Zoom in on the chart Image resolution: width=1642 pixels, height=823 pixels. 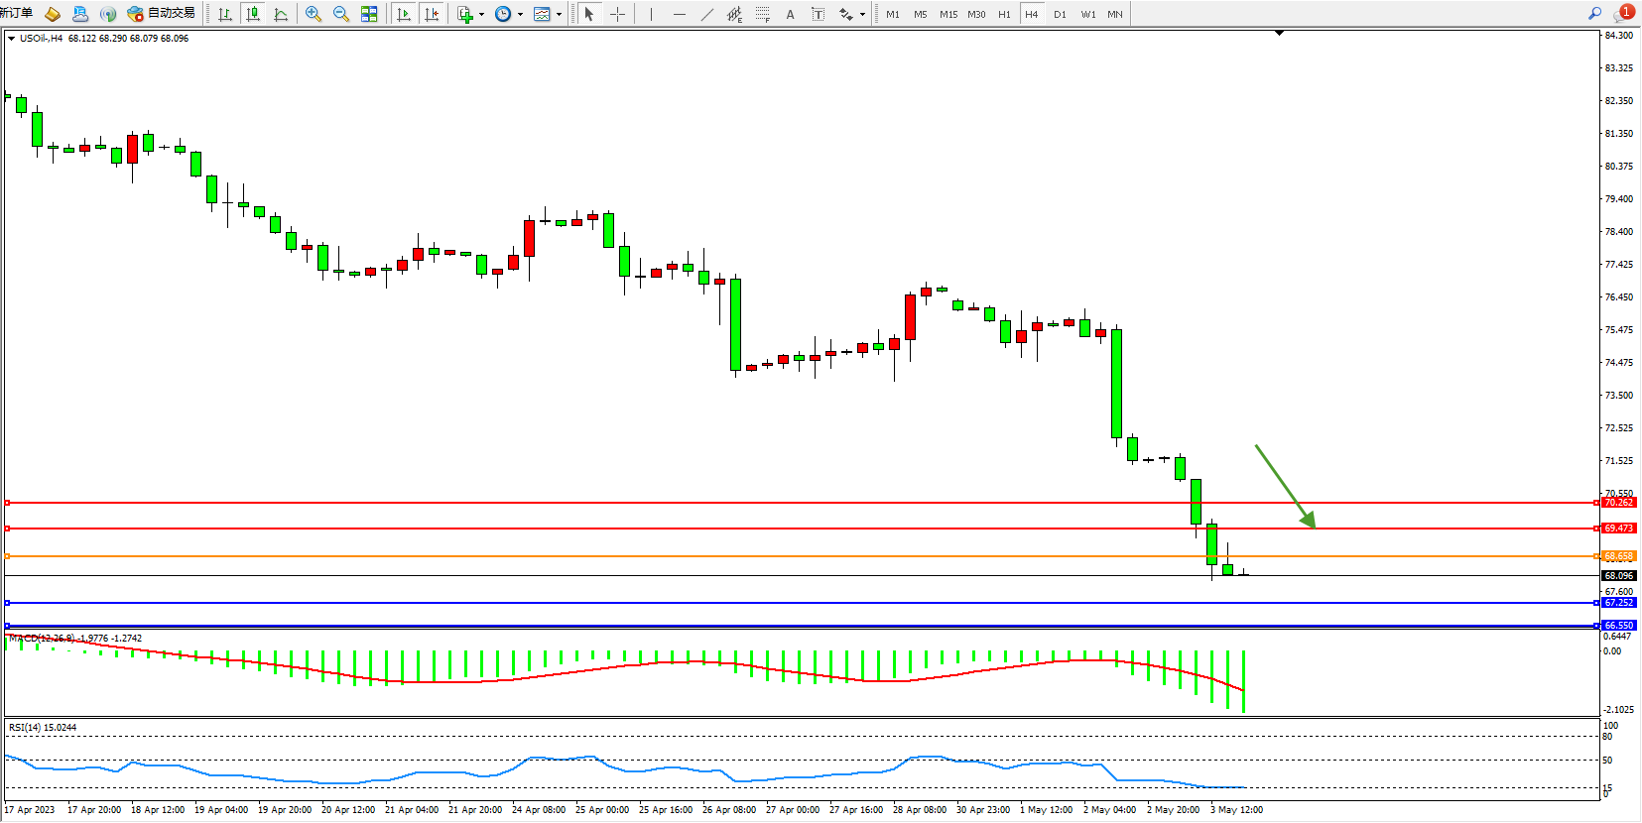[314, 14]
